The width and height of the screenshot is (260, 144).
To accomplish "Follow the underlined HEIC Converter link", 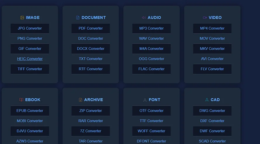I will [30, 59].
